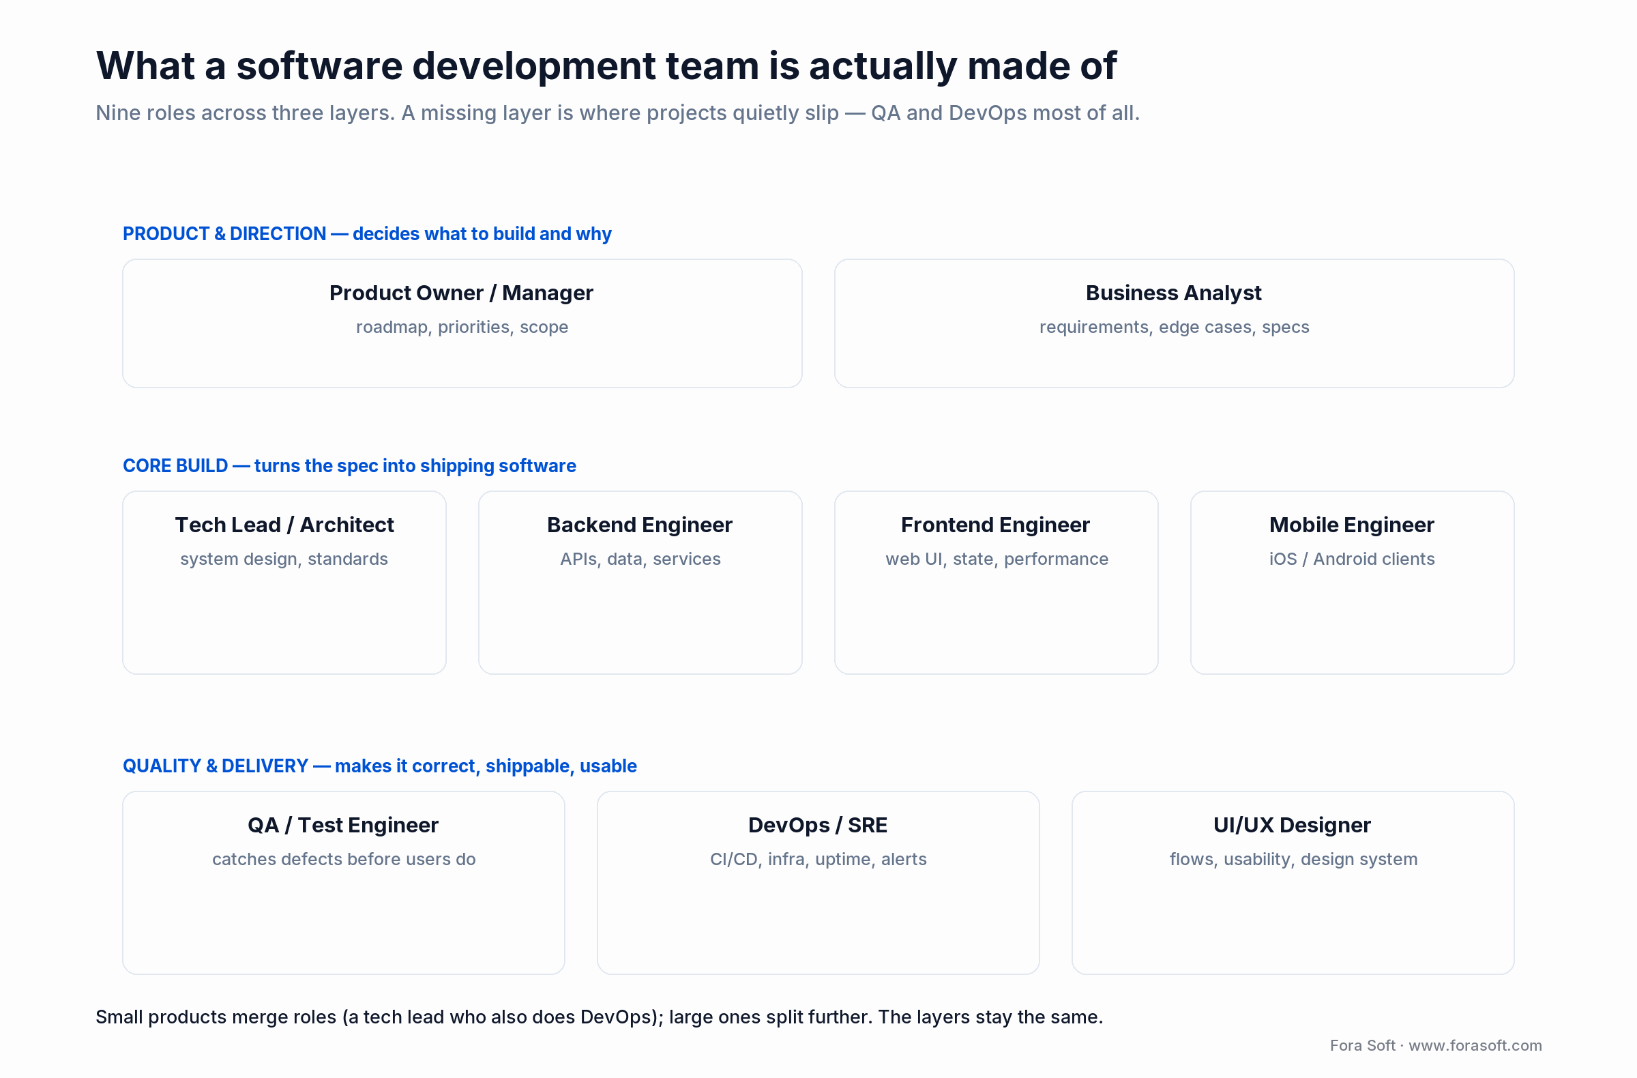Click the main title about software development team
The image size is (1637, 1078).
tap(606, 66)
